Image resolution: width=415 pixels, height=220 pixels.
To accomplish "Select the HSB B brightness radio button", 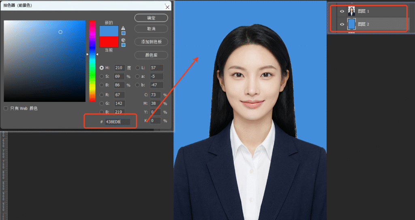I will pos(102,85).
